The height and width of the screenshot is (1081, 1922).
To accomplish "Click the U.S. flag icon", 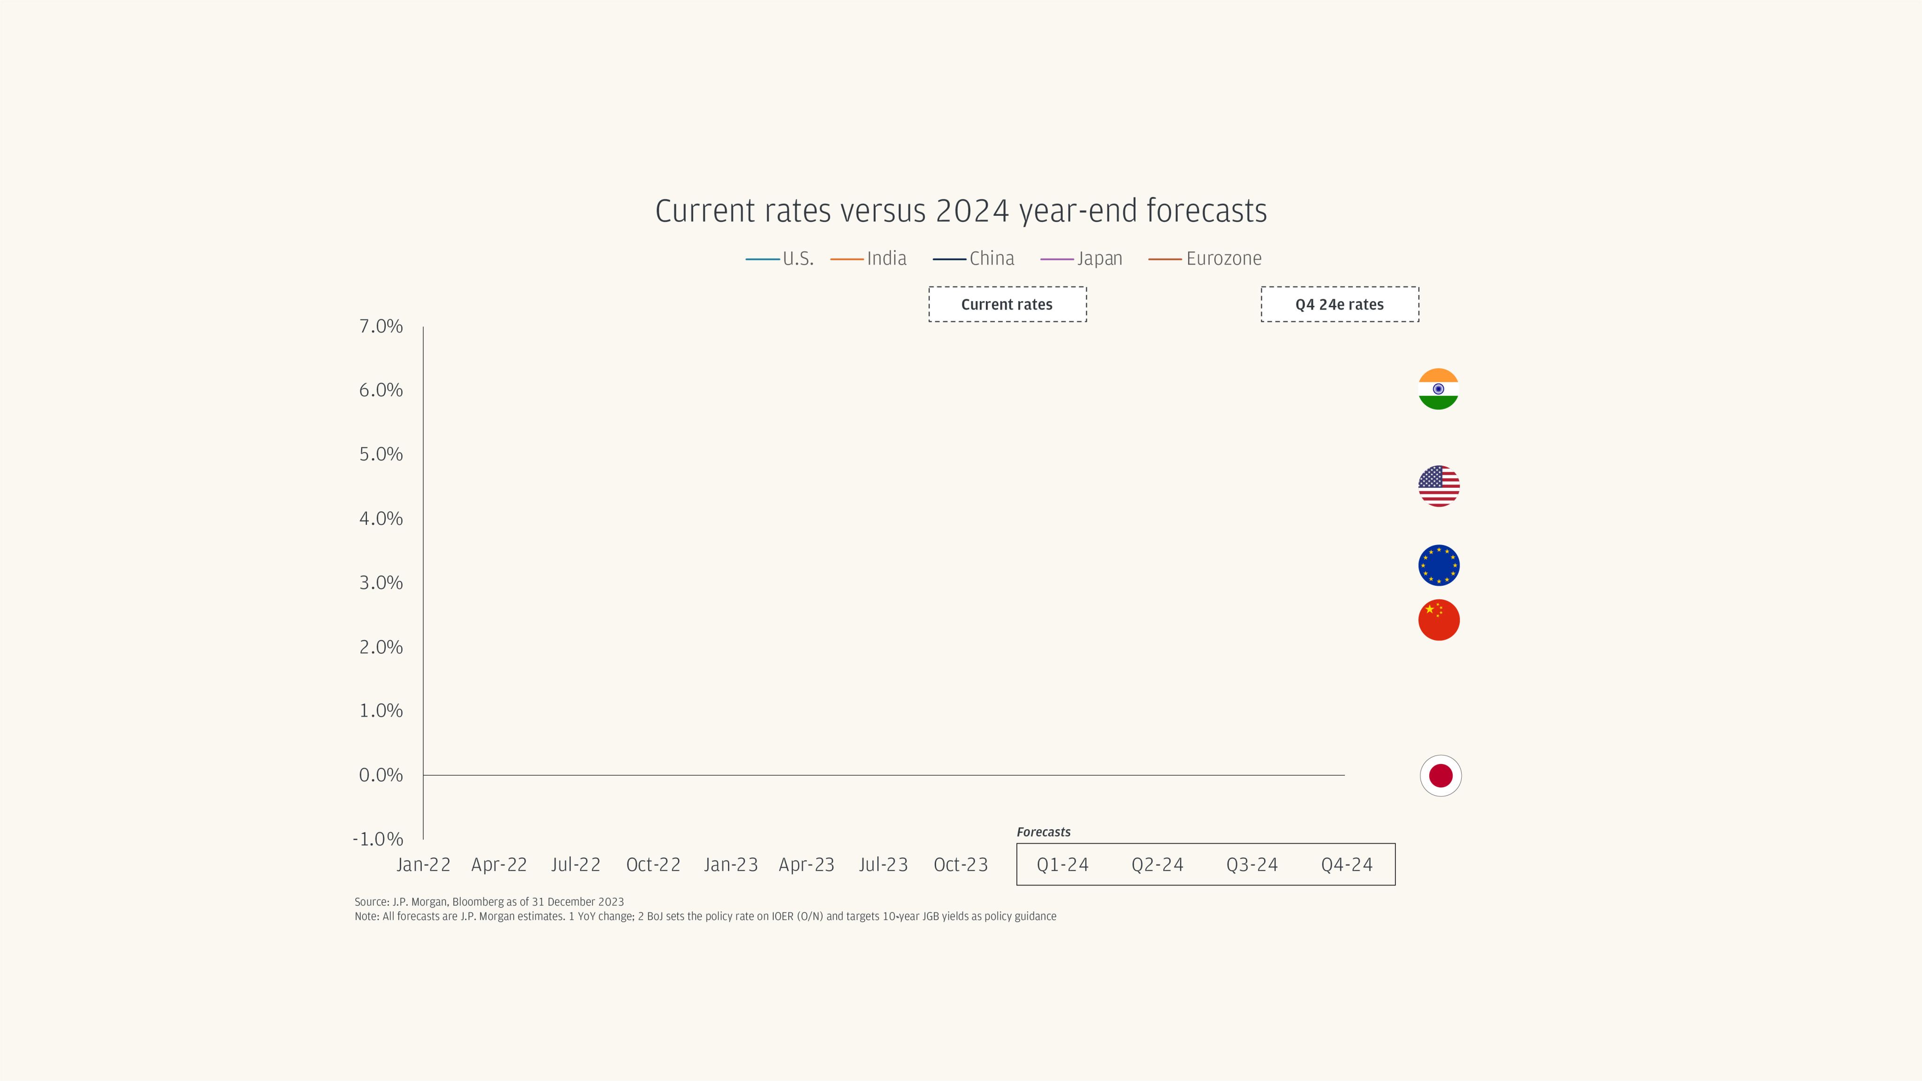I will coord(1439,486).
